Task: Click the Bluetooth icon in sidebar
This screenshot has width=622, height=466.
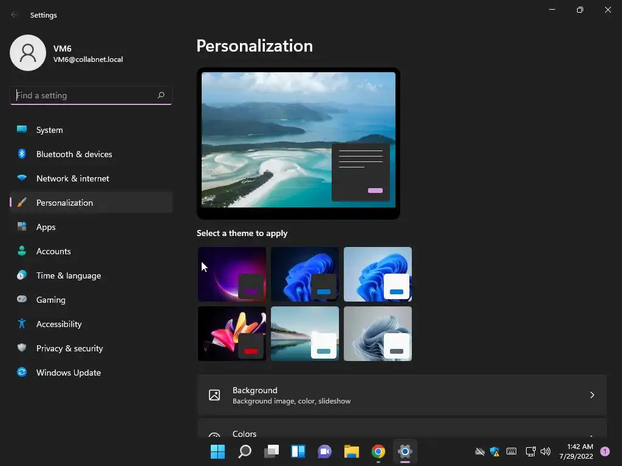Action: (22, 154)
